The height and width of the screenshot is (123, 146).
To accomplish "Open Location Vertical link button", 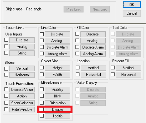I will point(93,68).
